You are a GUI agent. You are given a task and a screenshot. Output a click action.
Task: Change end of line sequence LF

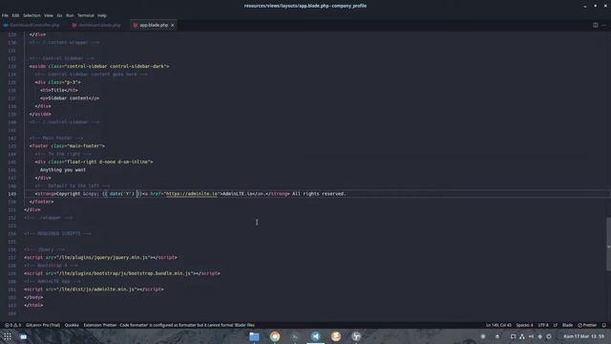(x=556, y=325)
